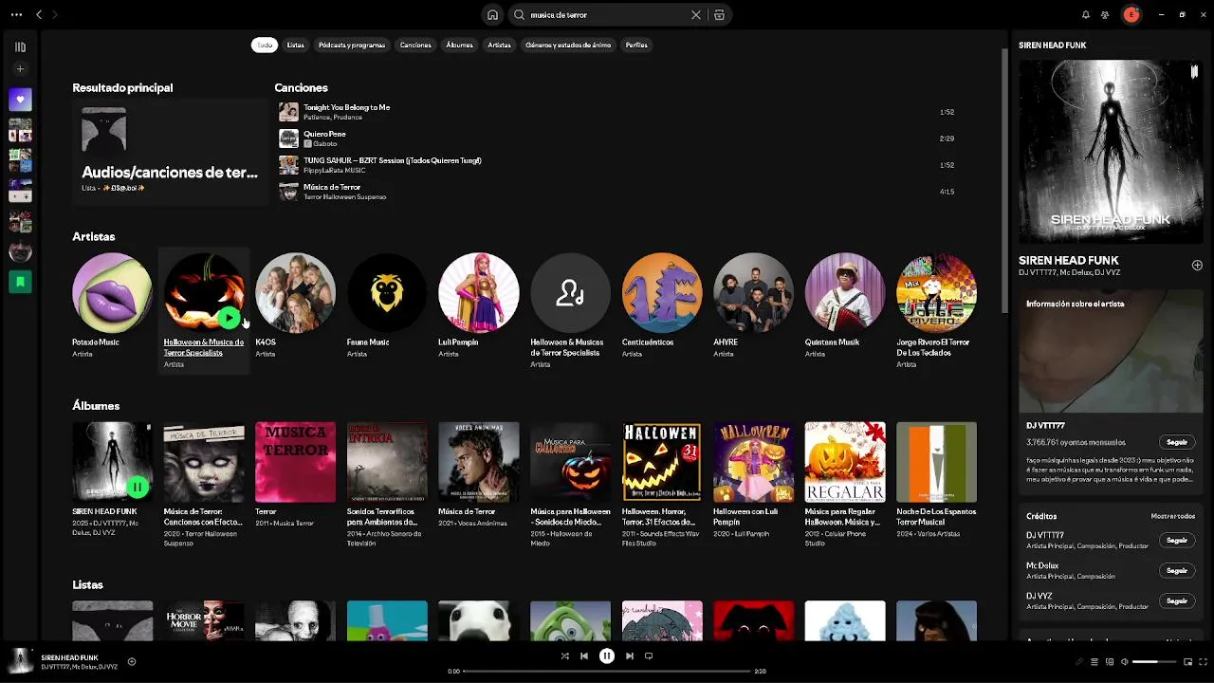Select the Álbumes filter chip

[x=459, y=45]
